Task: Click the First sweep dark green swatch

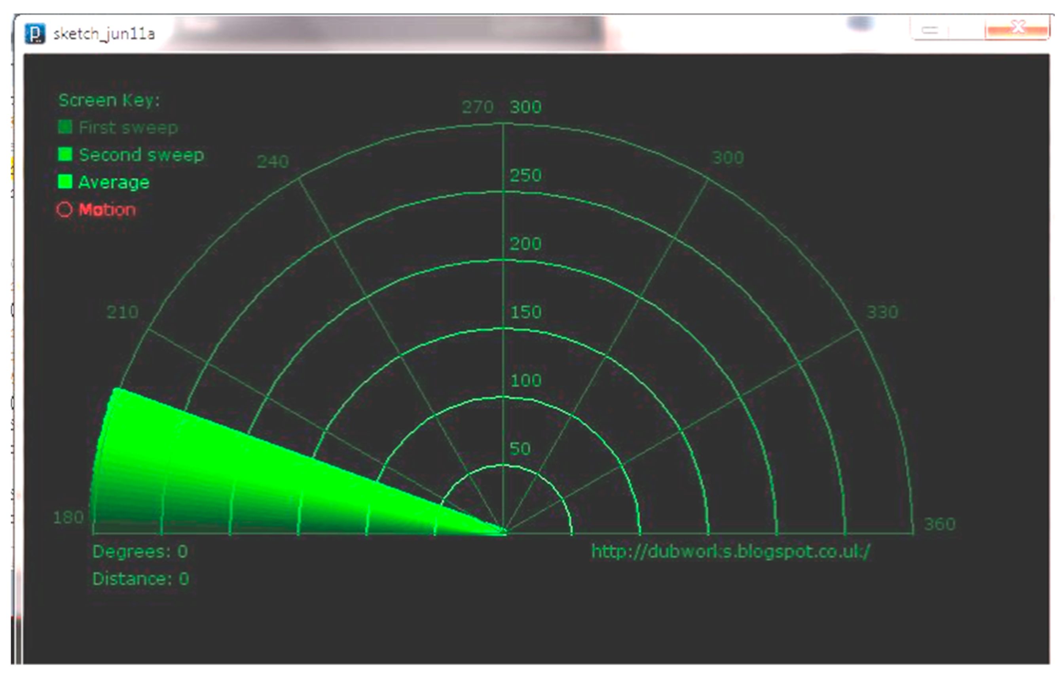Action: click(x=65, y=127)
